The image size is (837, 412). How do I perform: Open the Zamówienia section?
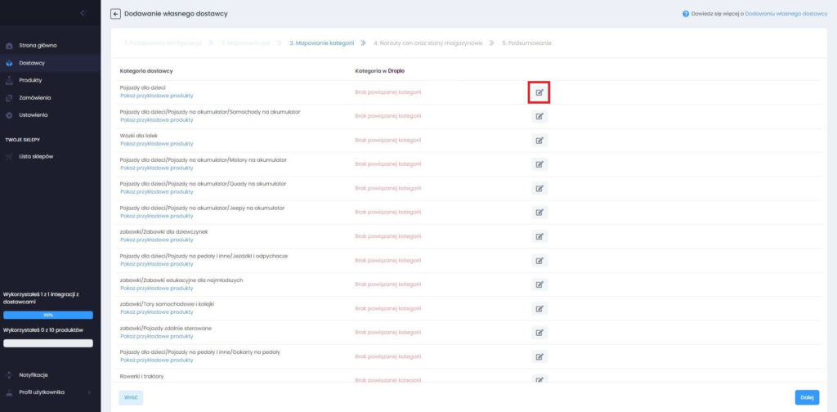(x=34, y=97)
